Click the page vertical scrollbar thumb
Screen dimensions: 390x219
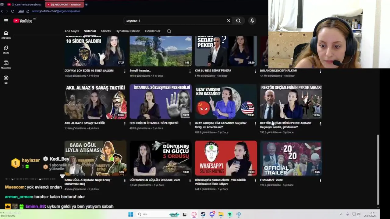(378, 169)
